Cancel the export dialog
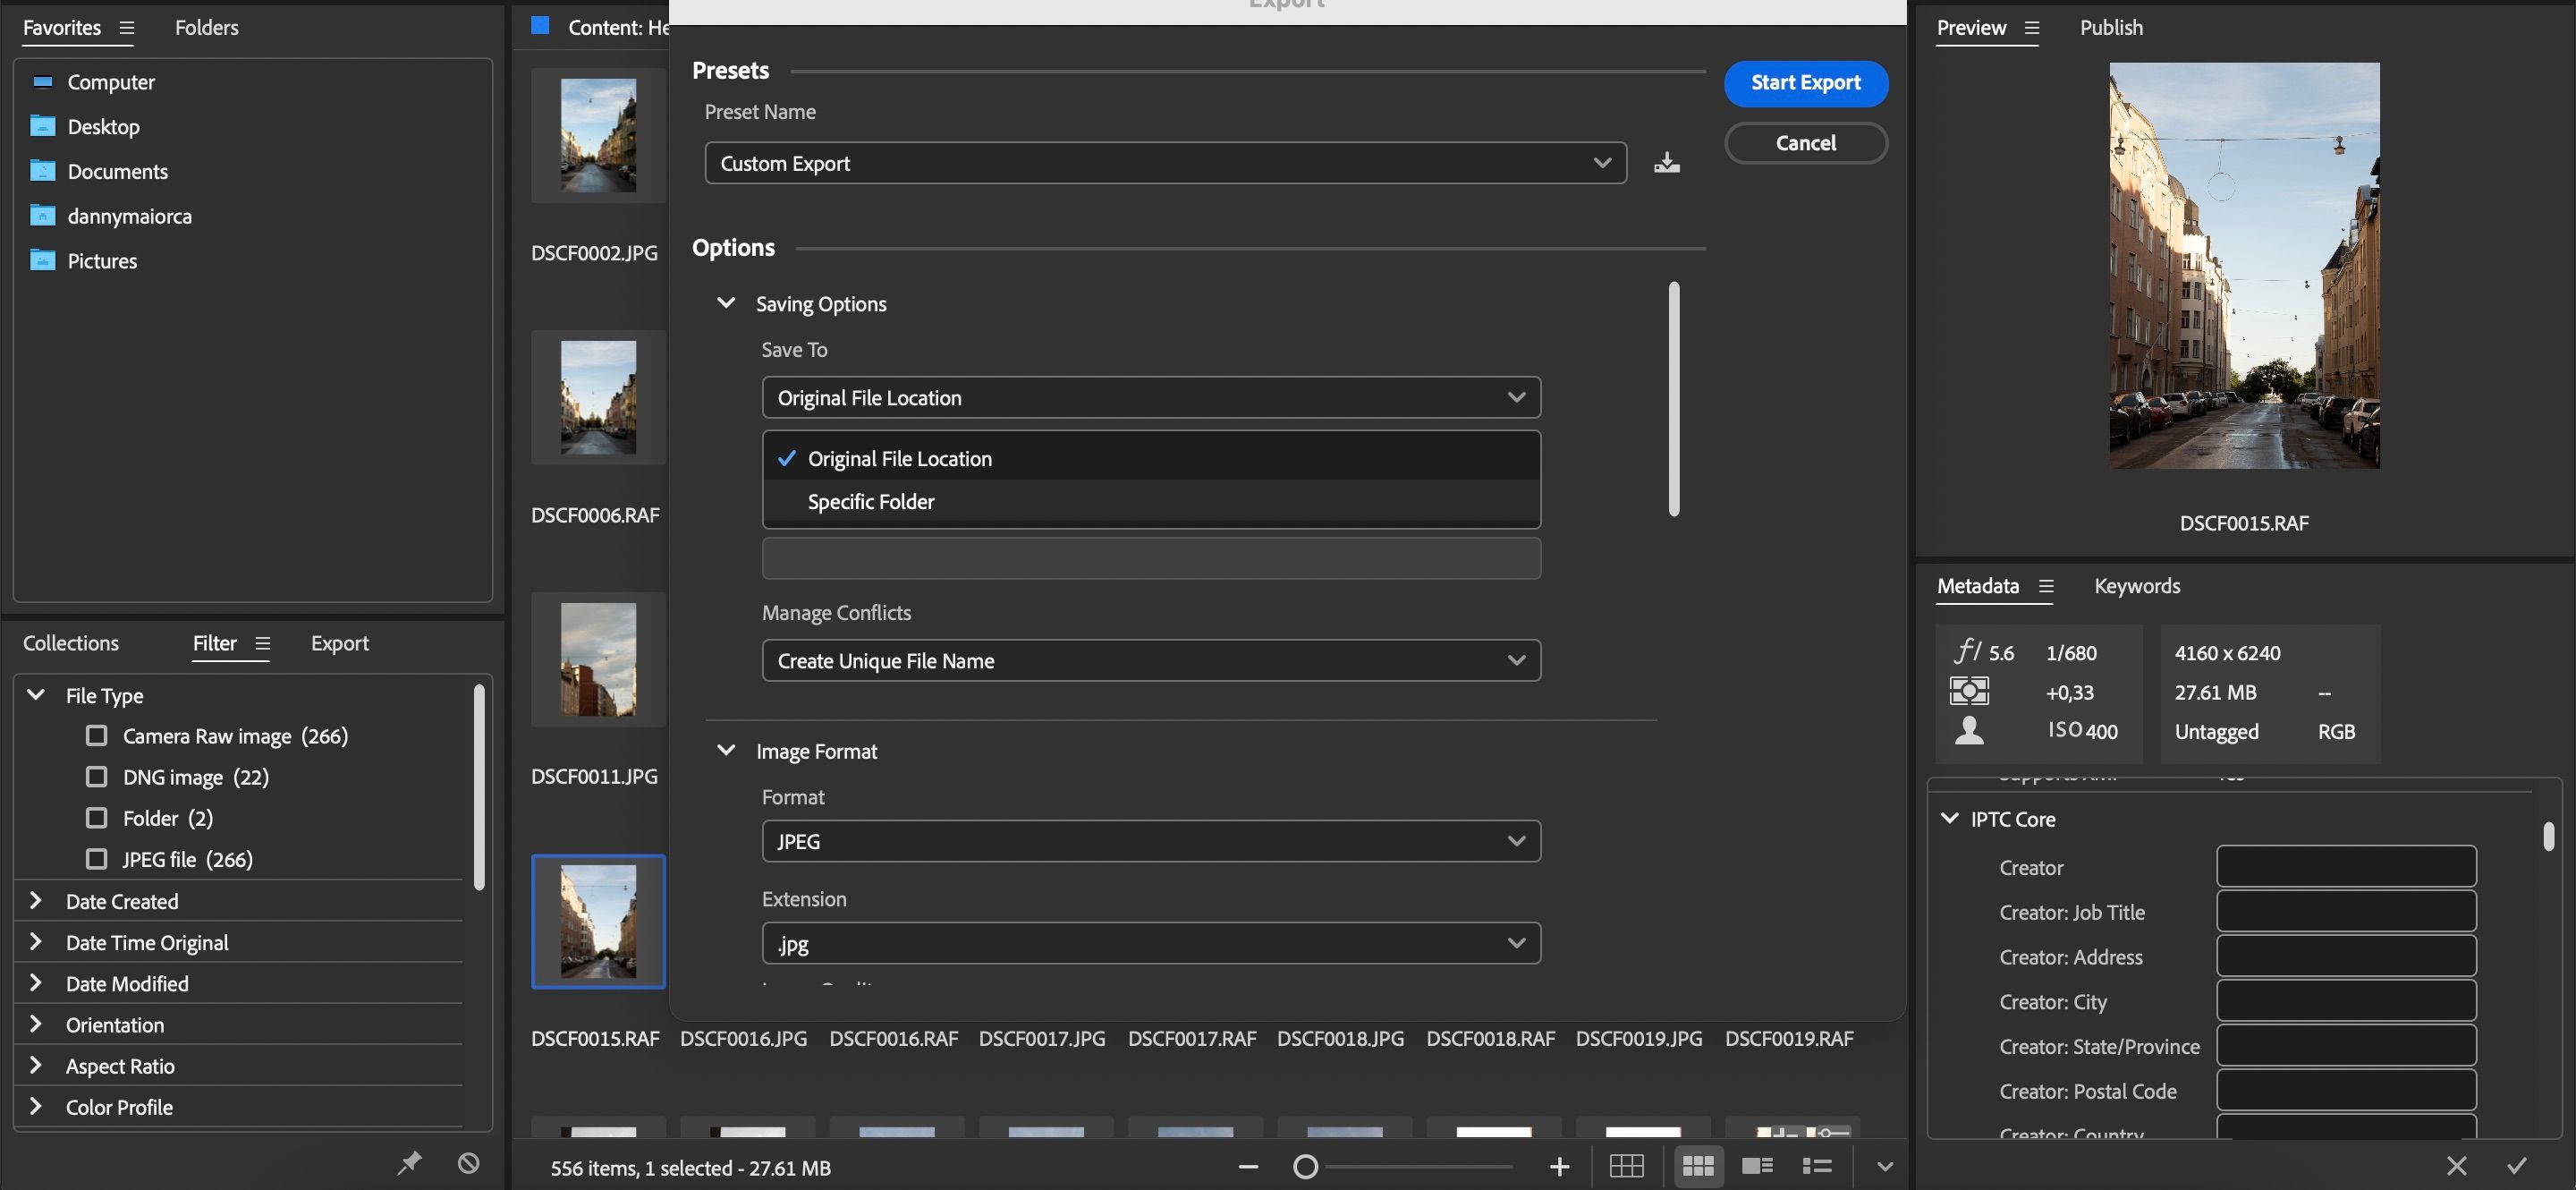Image resolution: width=2576 pixels, height=1190 pixels. point(1805,142)
